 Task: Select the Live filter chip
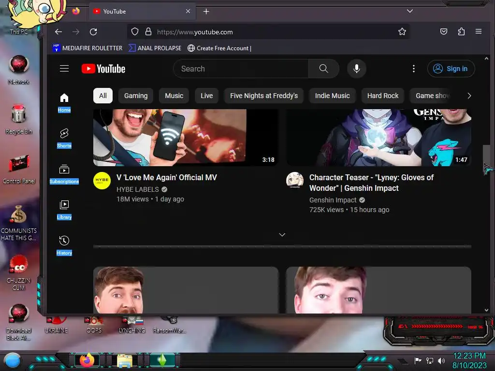(x=207, y=96)
